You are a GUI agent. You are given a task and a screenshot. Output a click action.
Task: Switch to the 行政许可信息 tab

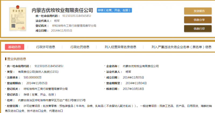45,47
